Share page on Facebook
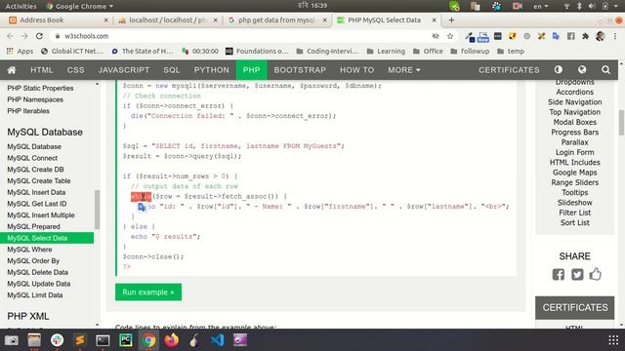 (558, 274)
